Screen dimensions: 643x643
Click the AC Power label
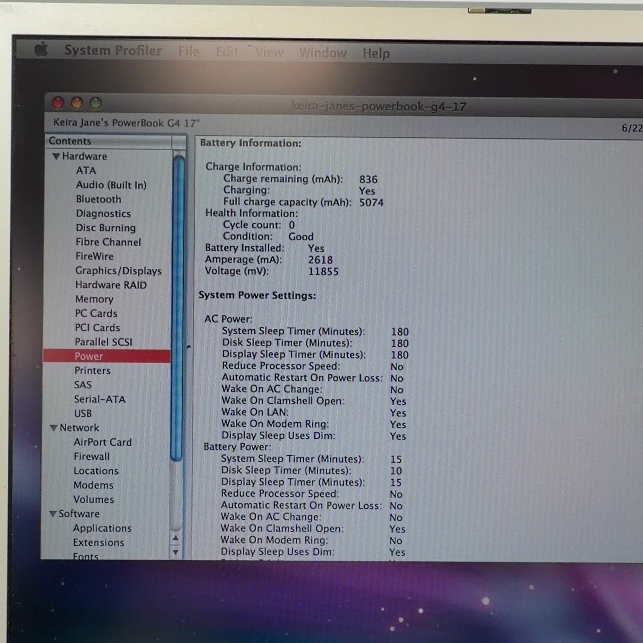click(x=228, y=319)
